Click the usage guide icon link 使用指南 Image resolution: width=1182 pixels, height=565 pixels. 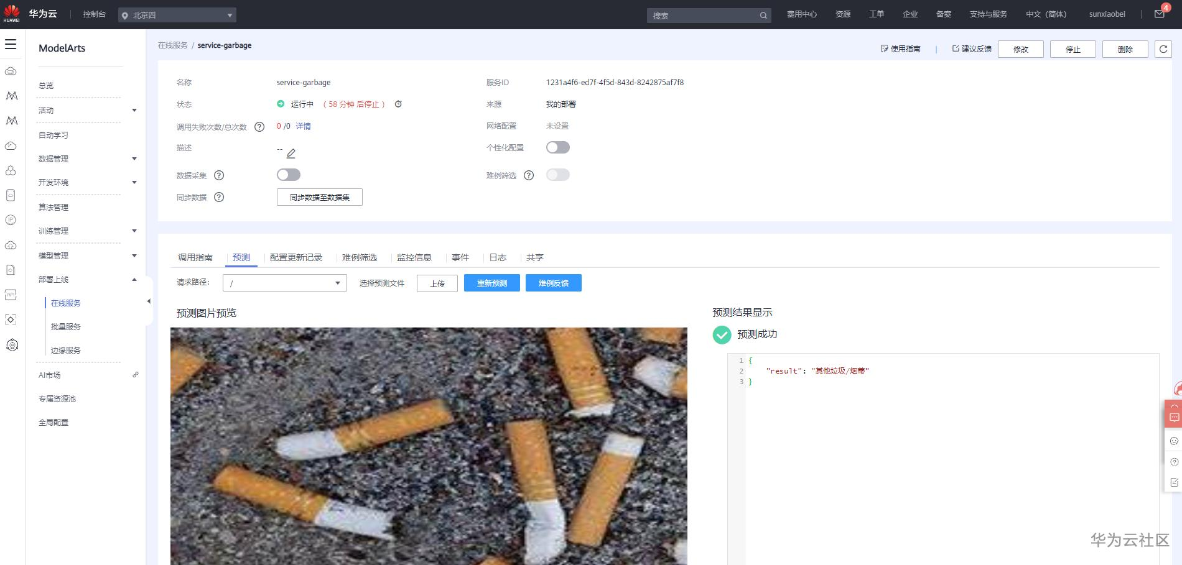900,48
